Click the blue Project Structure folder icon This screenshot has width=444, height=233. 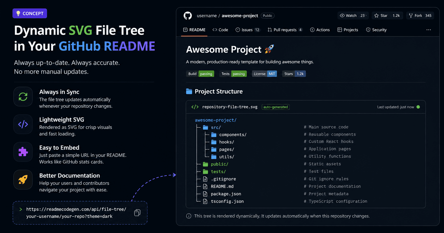coord(189,91)
